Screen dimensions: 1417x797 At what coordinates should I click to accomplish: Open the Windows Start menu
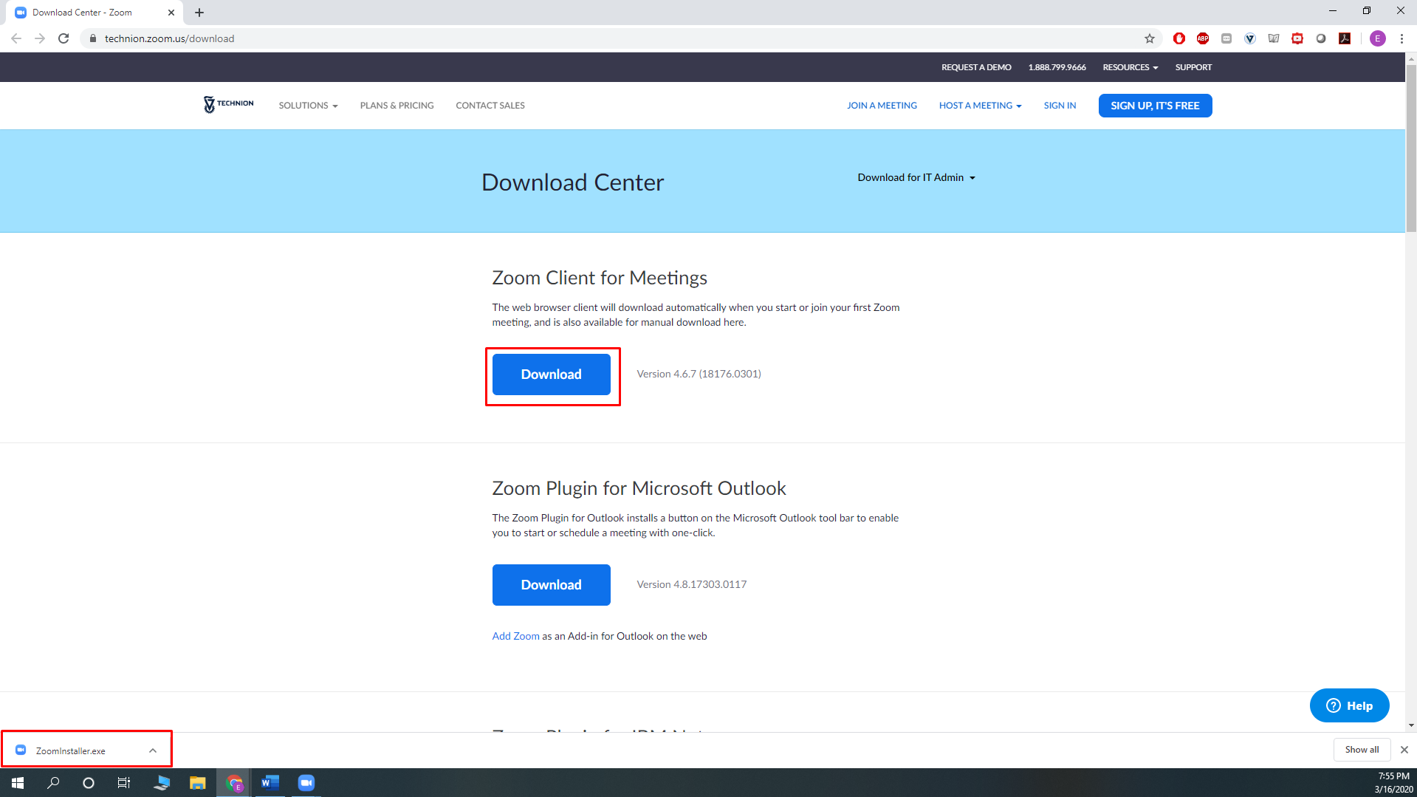[18, 782]
